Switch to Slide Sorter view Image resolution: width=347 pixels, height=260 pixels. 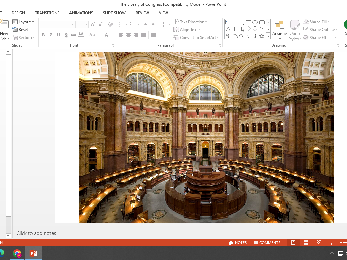(306, 243)
